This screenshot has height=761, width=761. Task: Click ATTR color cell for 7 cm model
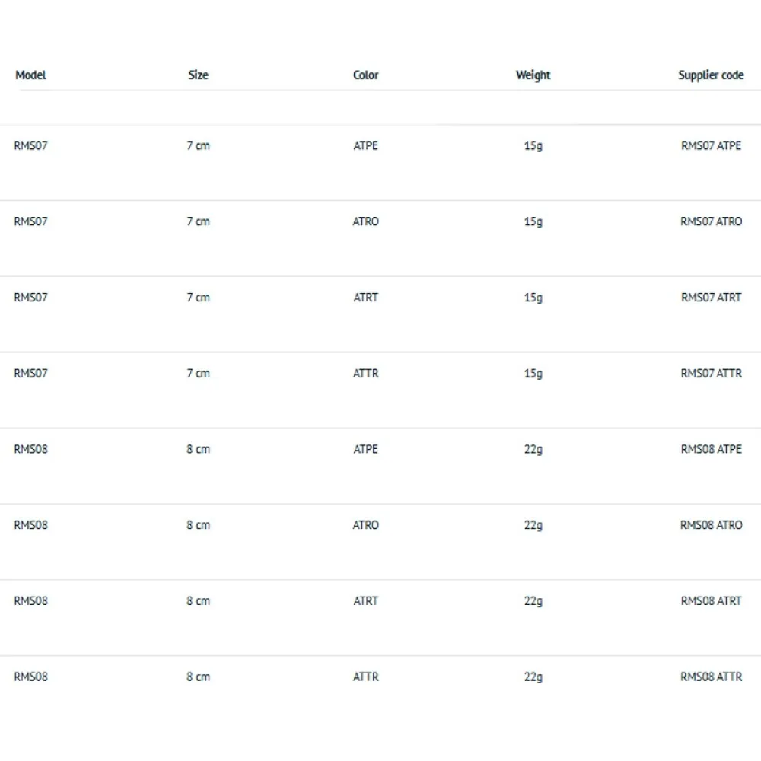(x=365, y=373)
